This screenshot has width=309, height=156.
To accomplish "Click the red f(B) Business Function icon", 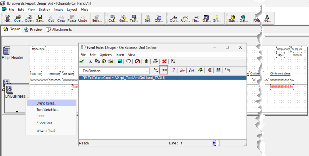I will [182, 70].
